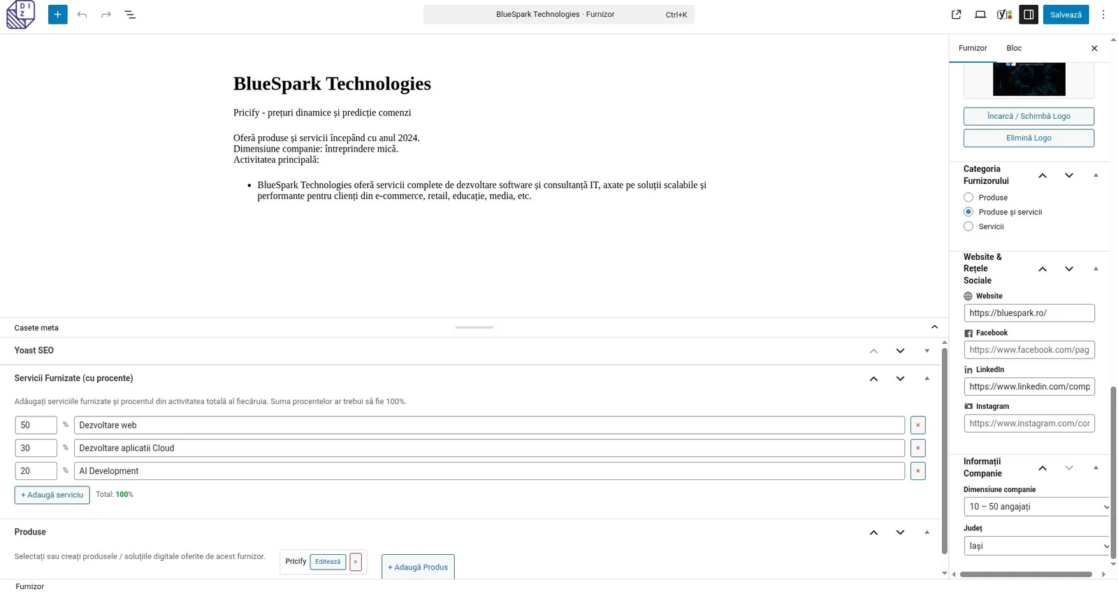Remove the Pricify product

356,562
